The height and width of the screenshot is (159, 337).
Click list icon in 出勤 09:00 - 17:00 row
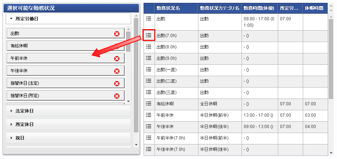tap(149, 18)
